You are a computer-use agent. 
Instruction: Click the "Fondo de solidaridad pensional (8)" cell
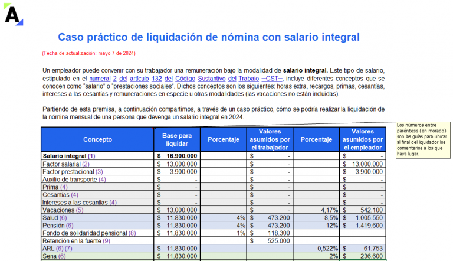[x=97, y=233]
